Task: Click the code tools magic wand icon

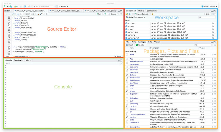Action: coord(41,14)
